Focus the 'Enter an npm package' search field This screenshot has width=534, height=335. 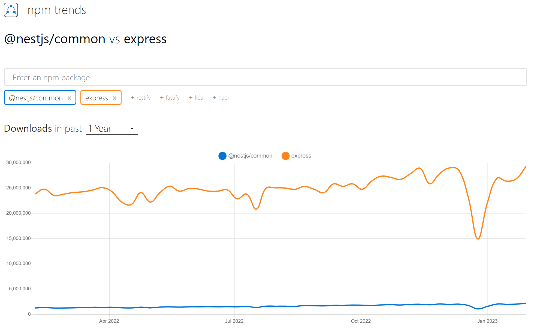click(x=265, y=77)
